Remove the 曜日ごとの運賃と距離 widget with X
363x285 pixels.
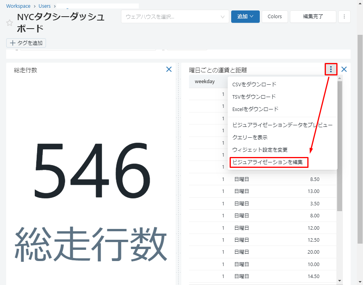click(x=344, y=69)
